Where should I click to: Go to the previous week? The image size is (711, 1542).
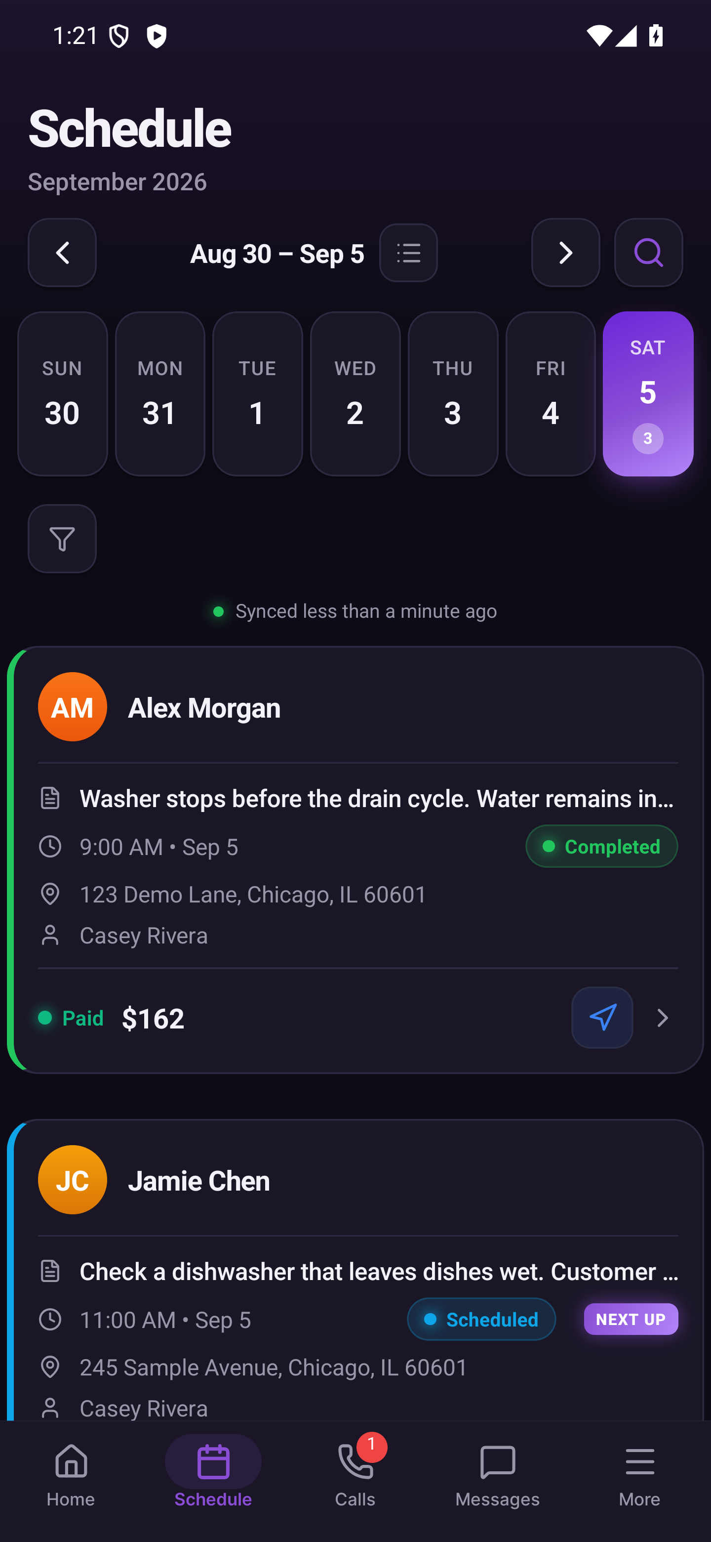coord(62,253)
